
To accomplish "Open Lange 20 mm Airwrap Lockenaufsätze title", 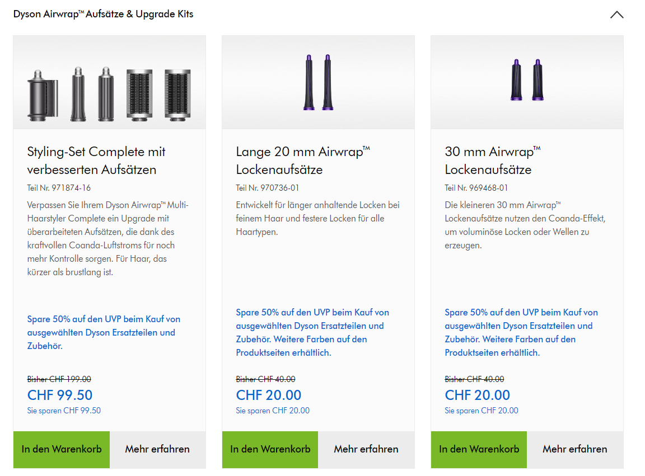I will tap(303, 161).
